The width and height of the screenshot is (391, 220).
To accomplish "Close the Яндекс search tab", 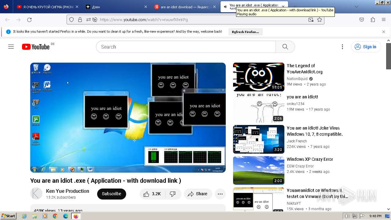I will (214, 7).
